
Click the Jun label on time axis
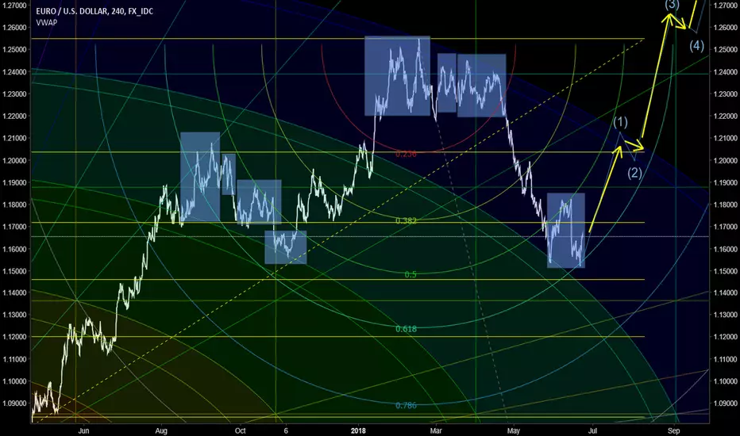click(x=83, y=430)
